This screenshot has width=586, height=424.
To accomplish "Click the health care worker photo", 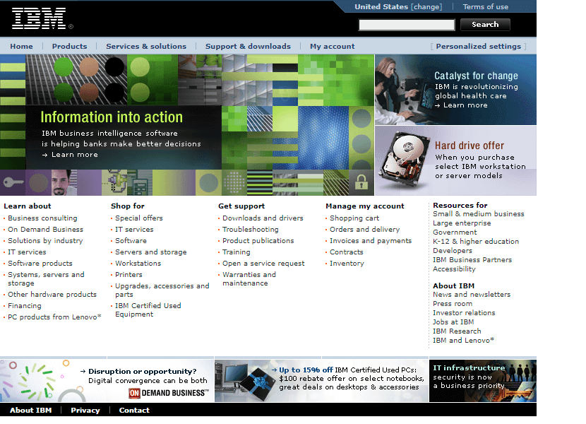I will click(x=403, y=90).
